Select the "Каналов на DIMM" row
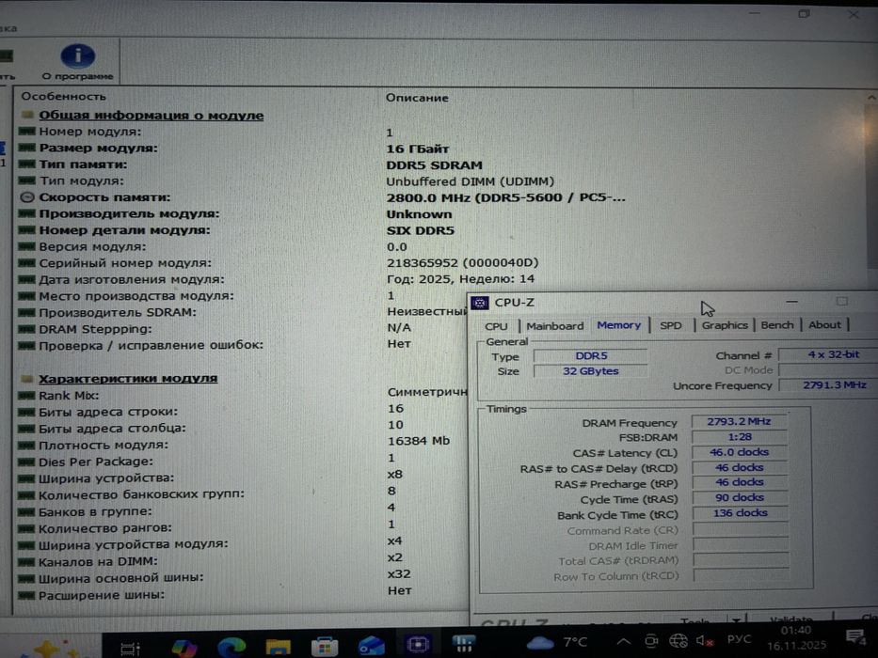This screenshot has width=878, height=658. pyautogui.click(x=211, y=560)
